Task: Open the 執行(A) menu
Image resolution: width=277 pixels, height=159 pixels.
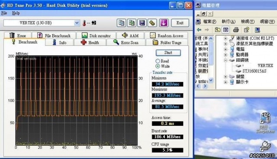Action: pyautogui.click(x=229, y=22)
